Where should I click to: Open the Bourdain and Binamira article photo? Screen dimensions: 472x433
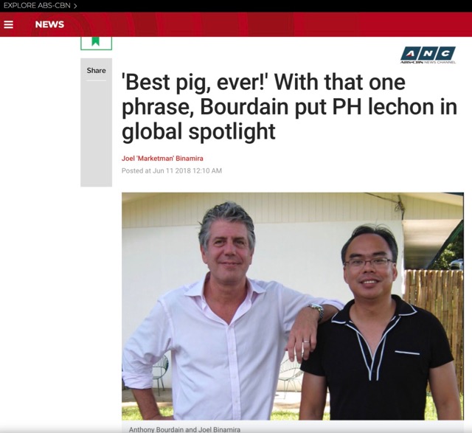point(293,306)
